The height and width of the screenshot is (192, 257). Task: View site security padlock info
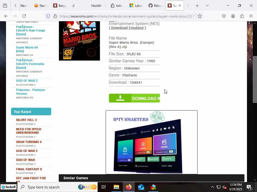(55, 16)
